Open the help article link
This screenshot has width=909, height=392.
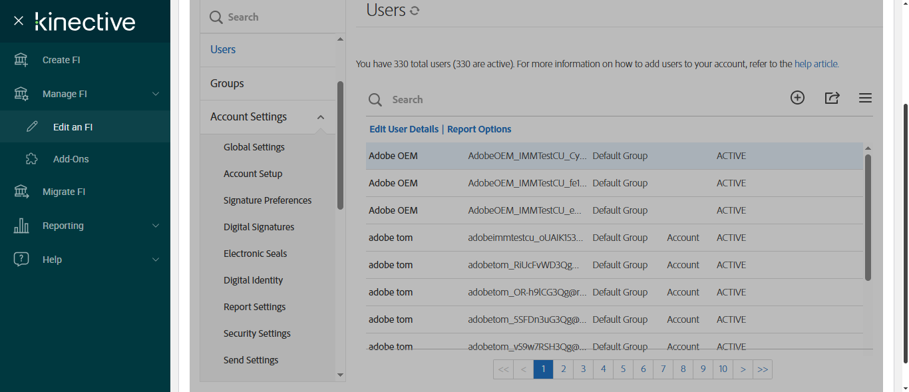(817, 65)
